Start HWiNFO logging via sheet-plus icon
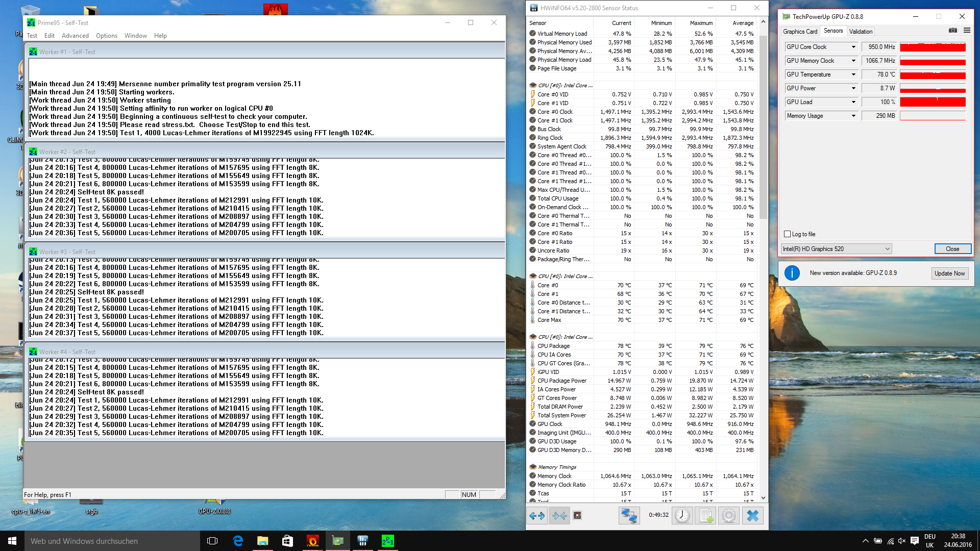The image size is (980, 551). click(x=705, y=516)
